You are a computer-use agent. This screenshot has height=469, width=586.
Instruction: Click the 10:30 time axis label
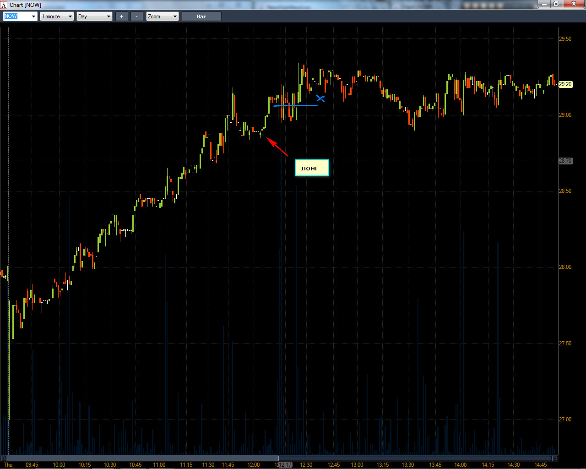coord(110,465)
